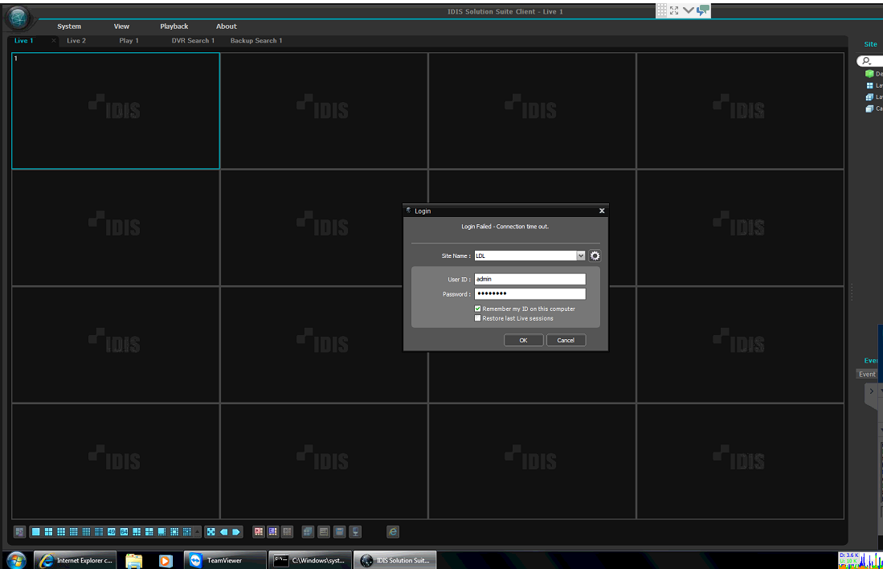Toggle full screen with the four-arrow icon
This screenshot has height=569, width=883.
(x=211, y=532)
